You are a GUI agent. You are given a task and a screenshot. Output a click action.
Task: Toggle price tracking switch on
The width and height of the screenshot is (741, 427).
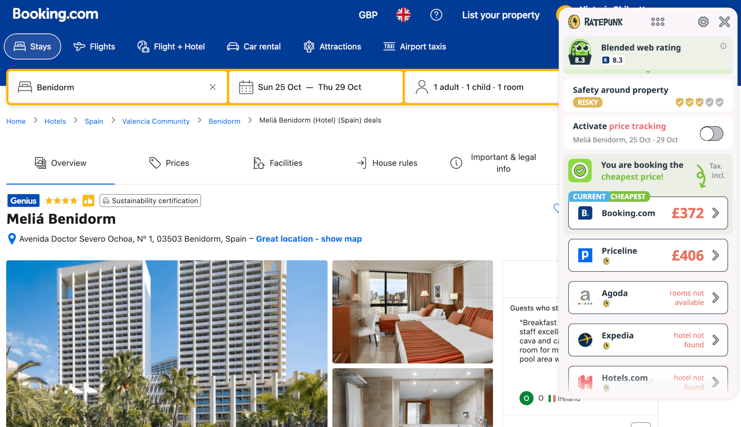click(x=711, y=134)
